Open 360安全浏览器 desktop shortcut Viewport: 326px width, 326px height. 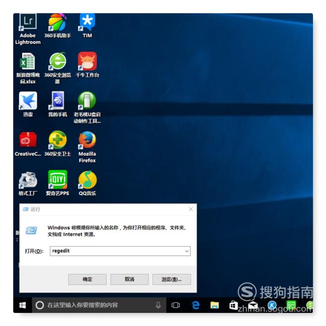coord(58,68)
